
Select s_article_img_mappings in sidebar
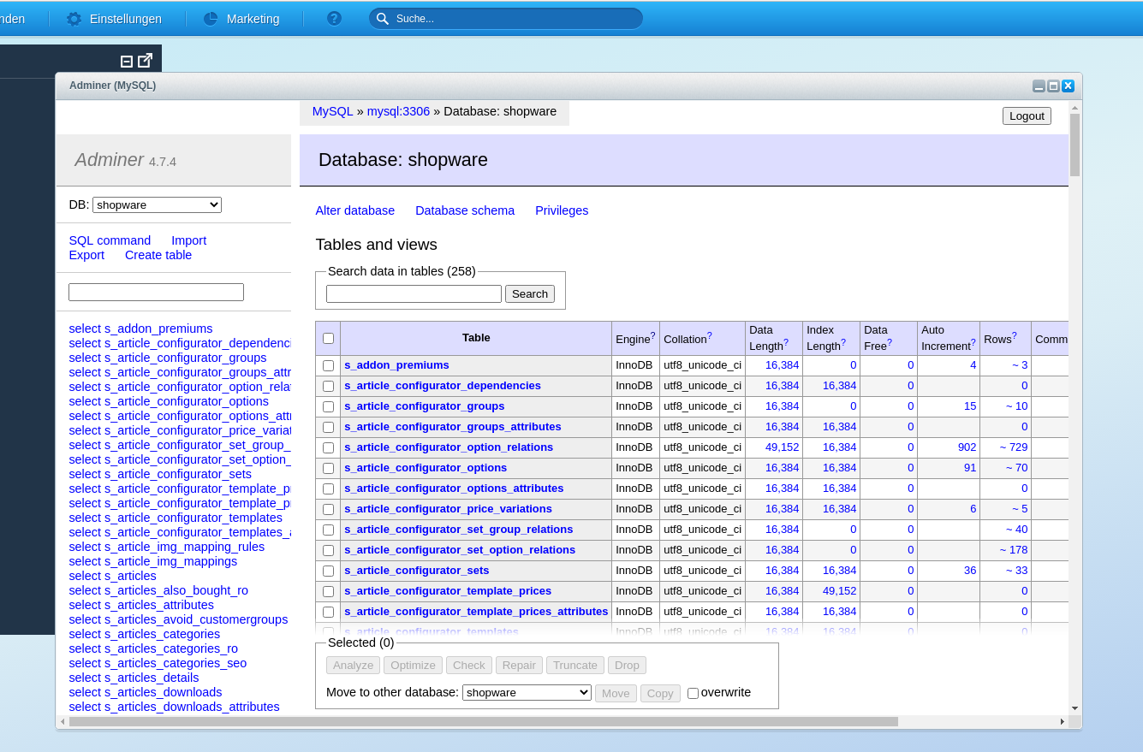[170, 561]
